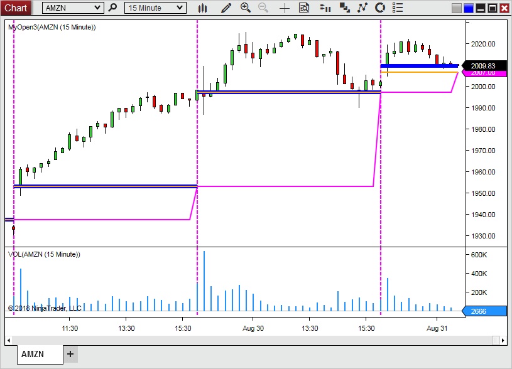The height and width of the screenshot is (369, 512).
Task: Click the Aug 30 time axis label
Action: click(253, 328)
